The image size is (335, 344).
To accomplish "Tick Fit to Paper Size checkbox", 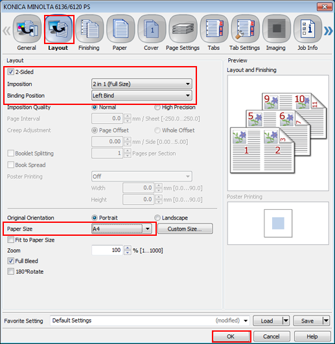I will point(10,240).
